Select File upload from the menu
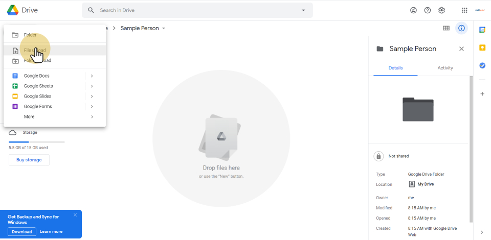This screenshot has width=491, height=240. point(35,50)
